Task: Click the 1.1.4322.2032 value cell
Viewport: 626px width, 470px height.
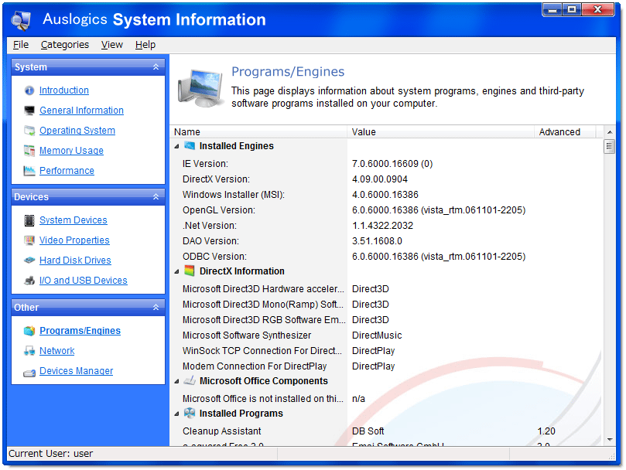Action: (382, 226)
